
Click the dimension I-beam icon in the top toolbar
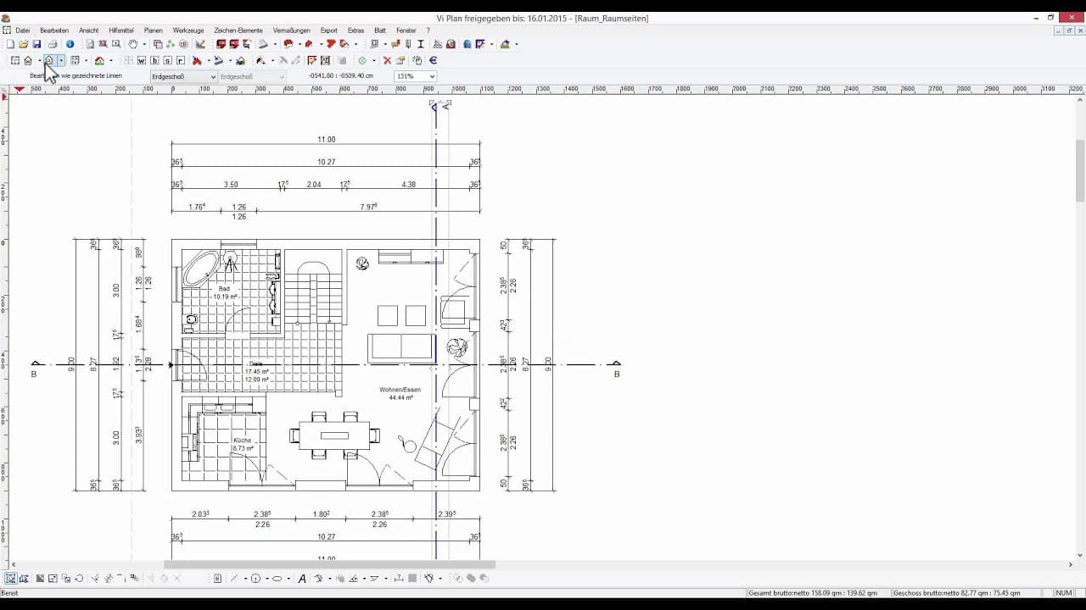click(x=421, y=44)
